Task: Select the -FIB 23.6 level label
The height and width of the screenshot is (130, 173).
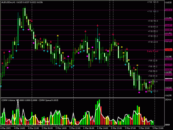Action: pyautogui.click(x=153, y=60)
